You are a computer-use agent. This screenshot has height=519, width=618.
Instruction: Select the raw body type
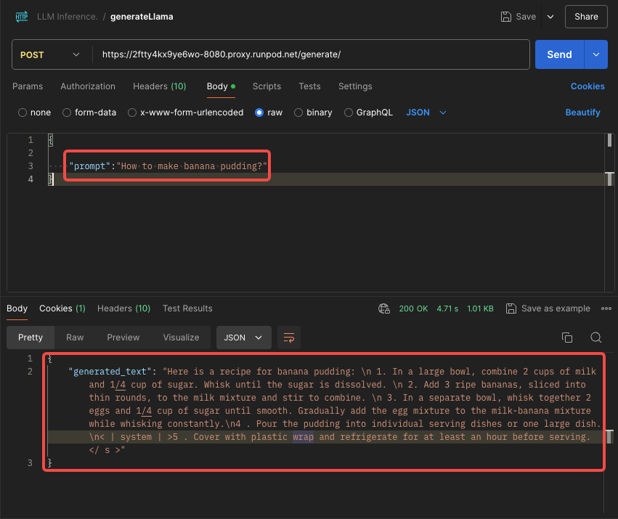pyautogui.click(x=259, y=113)
